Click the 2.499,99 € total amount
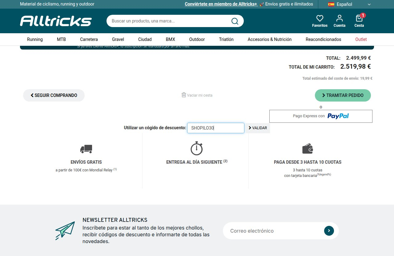The width and height of the screenshot is (394, 256). (x=358, y=58)
